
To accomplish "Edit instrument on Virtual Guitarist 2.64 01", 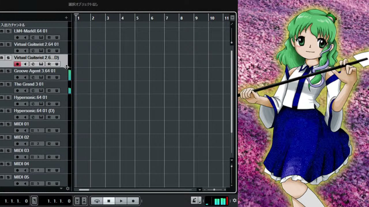I will coord(33,51).
